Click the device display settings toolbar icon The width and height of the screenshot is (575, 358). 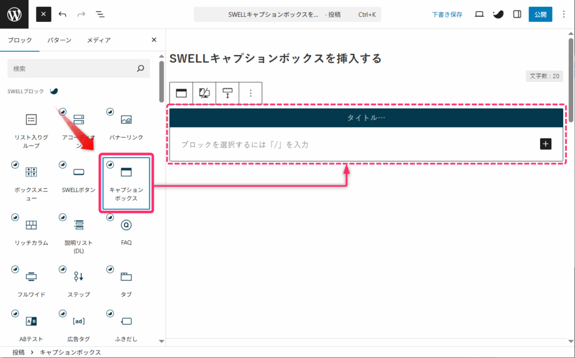(204, 93)
